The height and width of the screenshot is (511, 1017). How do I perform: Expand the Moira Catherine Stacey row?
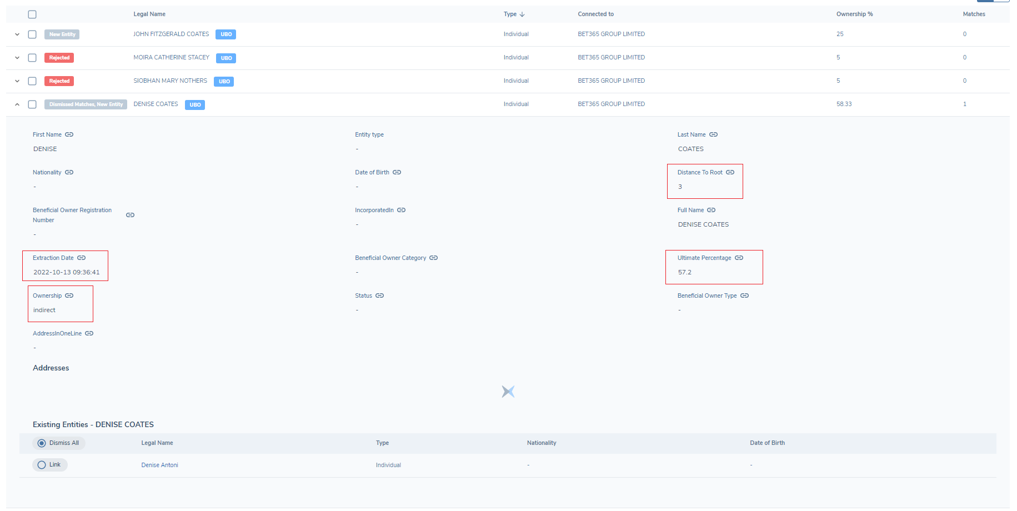tap(17, 58)
